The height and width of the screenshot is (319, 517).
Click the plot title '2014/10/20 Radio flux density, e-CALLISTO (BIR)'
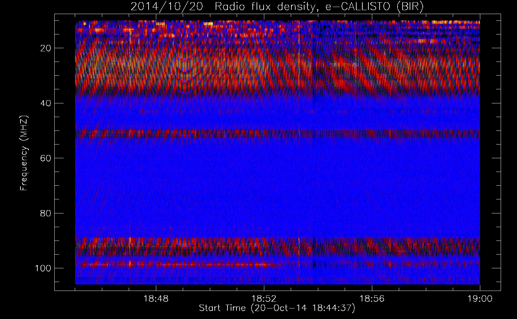coord(277,6)
